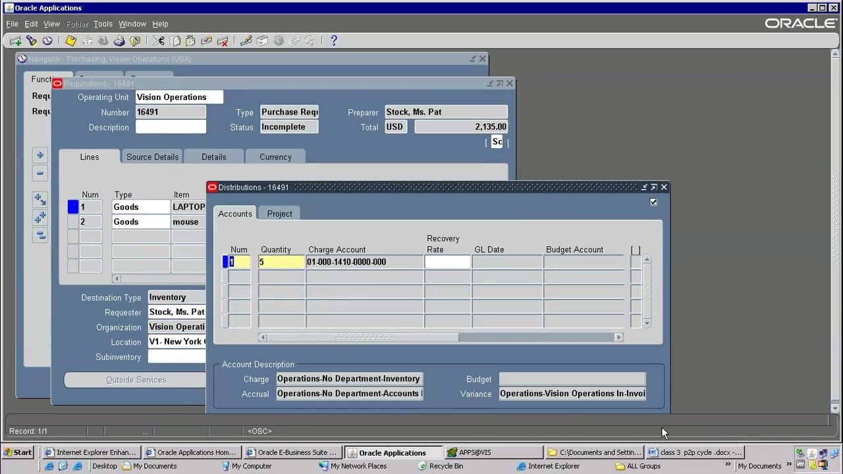Screen dimensions: 843x474
Task: Click the Print toolbar icon
Action: tap(119, 41)
